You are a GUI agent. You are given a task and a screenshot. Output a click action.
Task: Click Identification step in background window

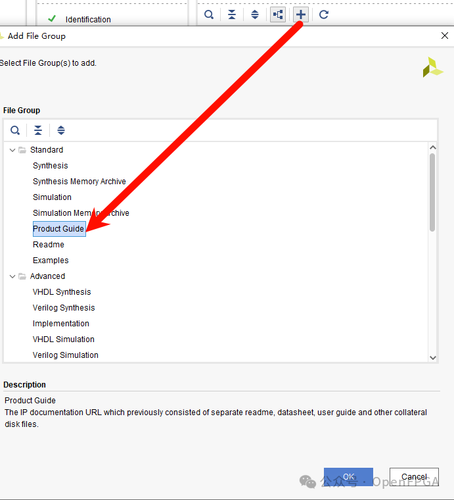(x=88, y=20)
